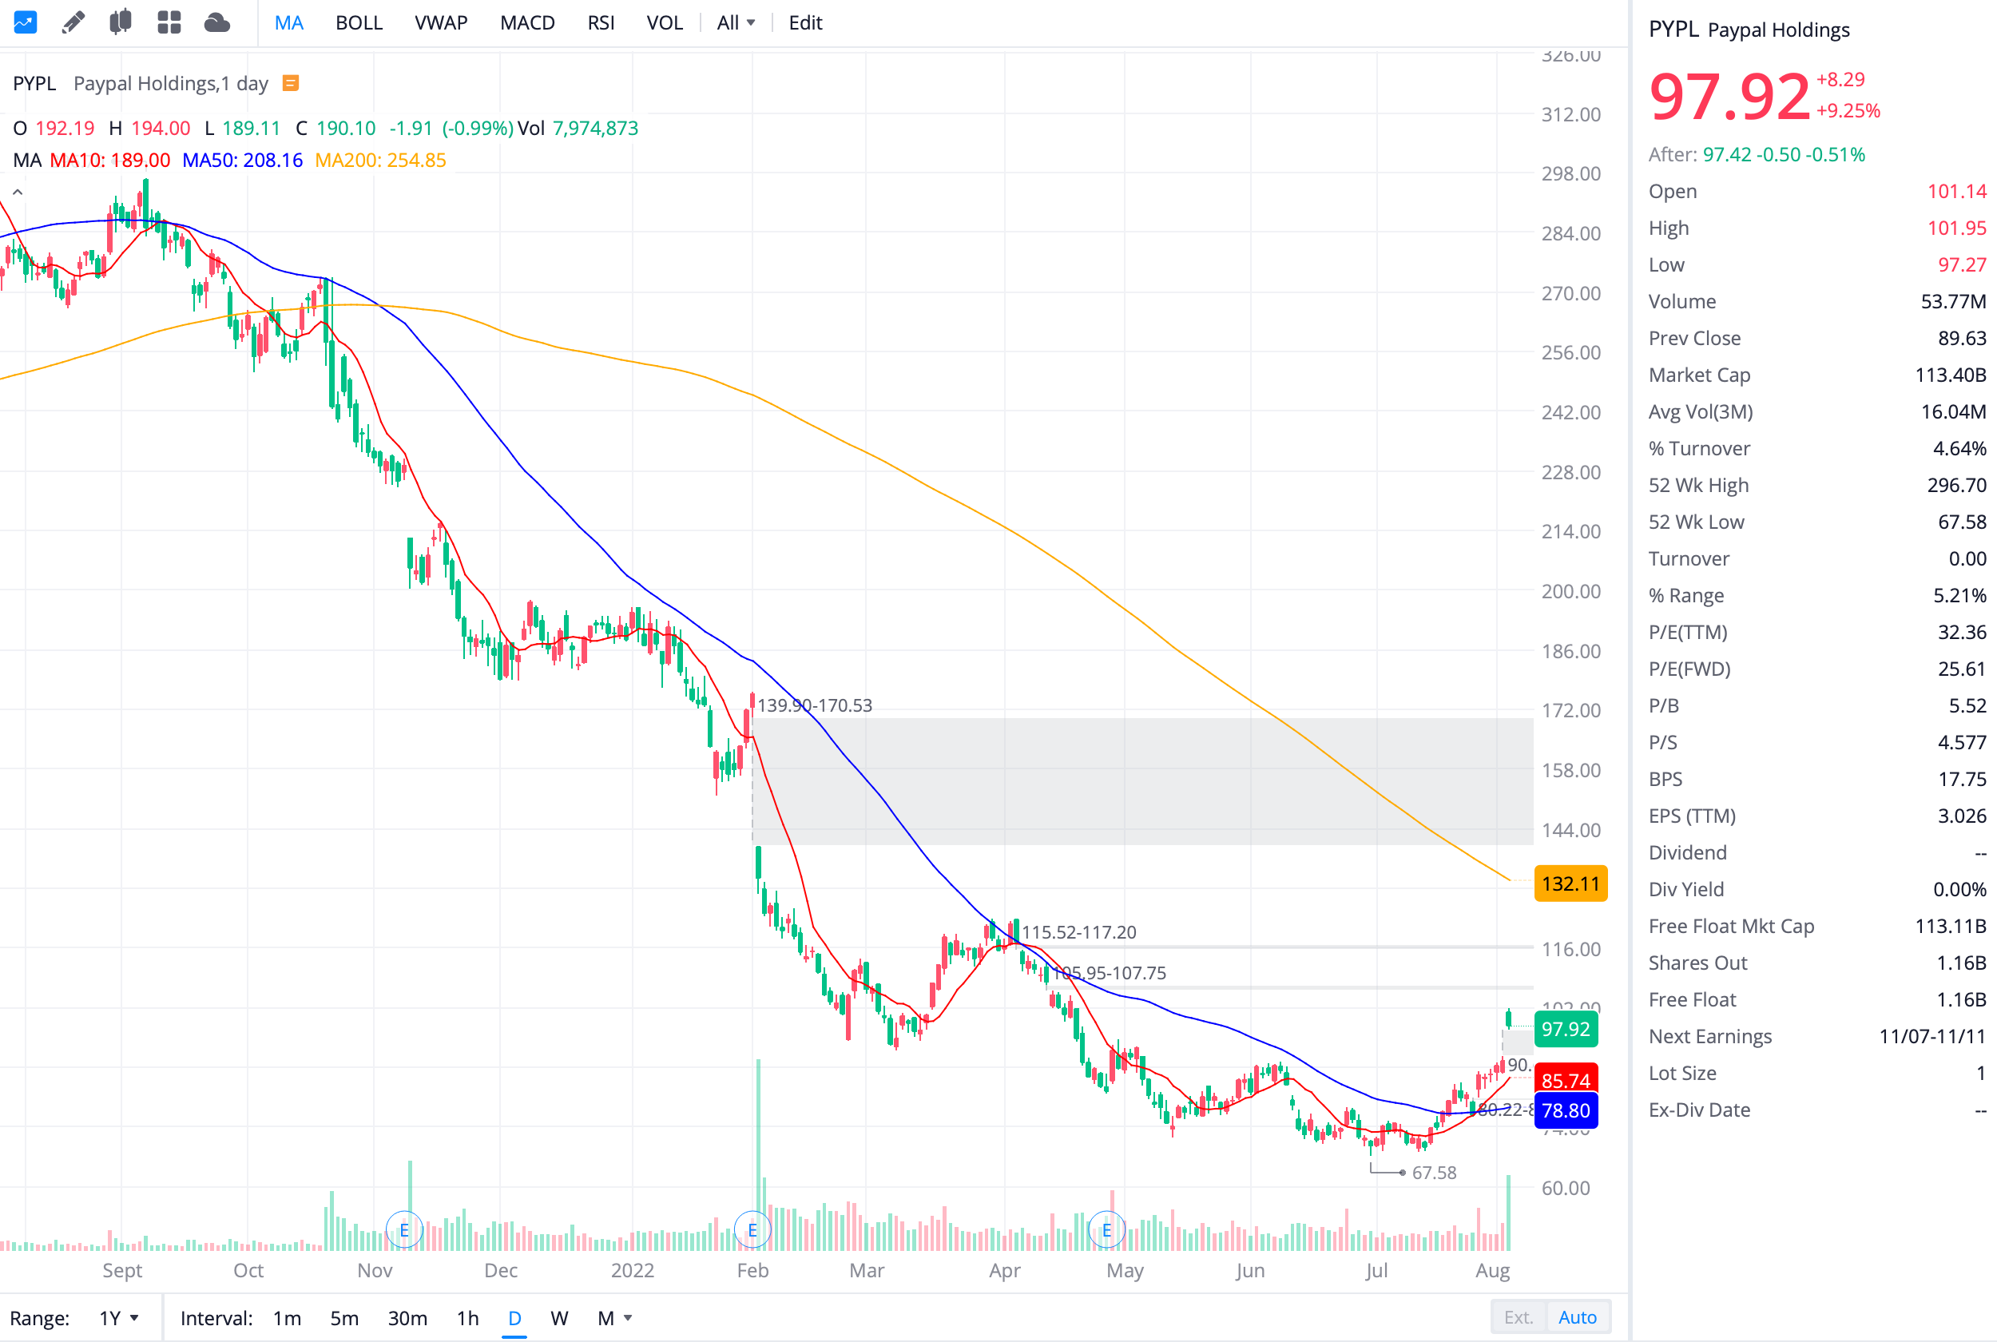This screenshot has height=1342, width=1997.
Task: Open the 1Y range dropdown
Action: pos(118,1318)
